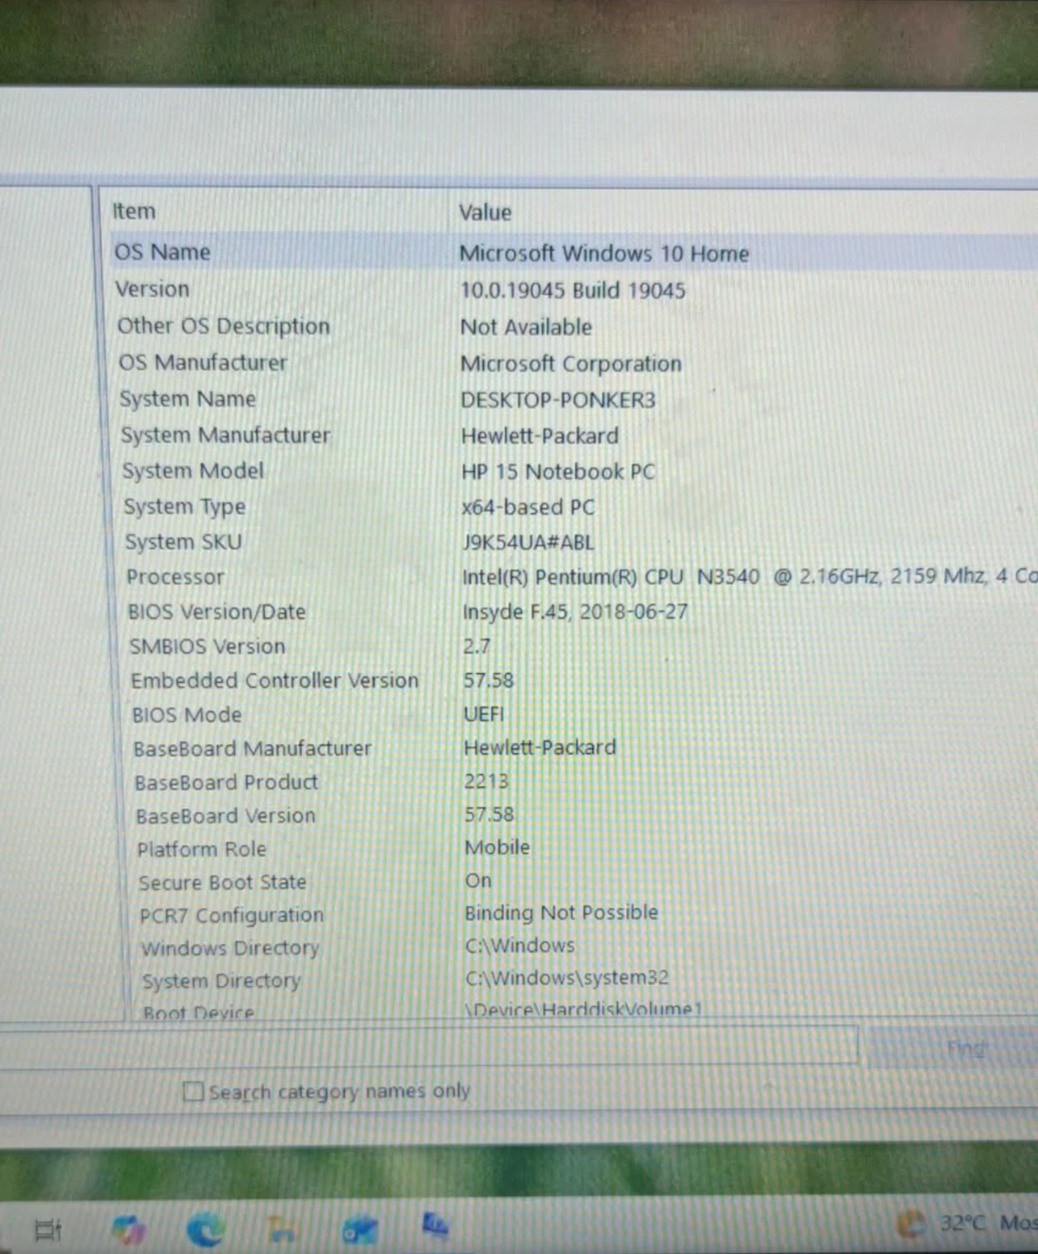This screenshot has height=1254, width=1038.
Task: Click the value '10.0.19045 Build 19045'
Action: pyautogui.click(x=572, y=290)
